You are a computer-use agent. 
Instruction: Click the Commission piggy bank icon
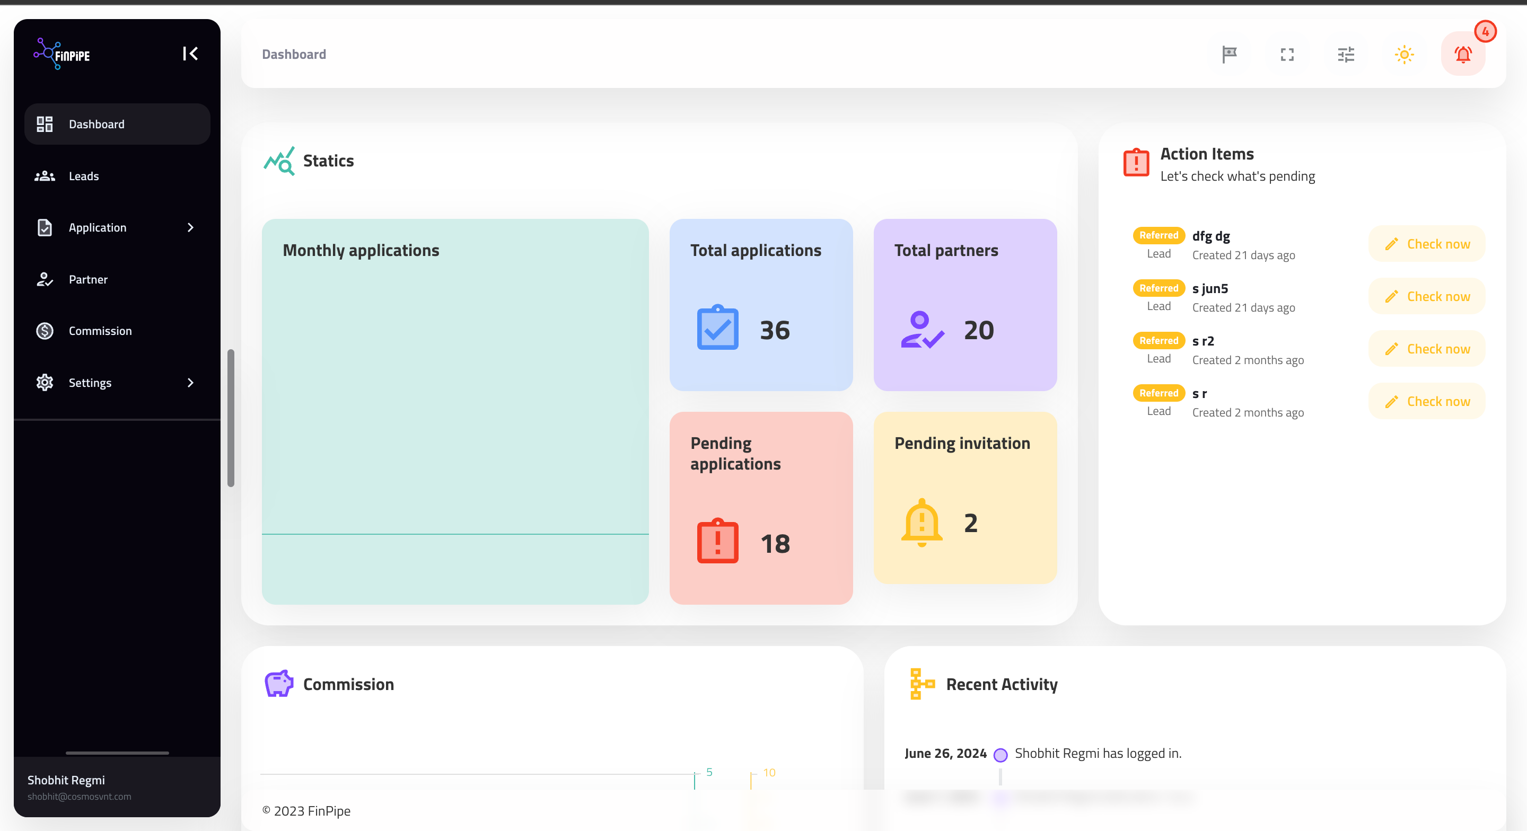pos(278,684)
